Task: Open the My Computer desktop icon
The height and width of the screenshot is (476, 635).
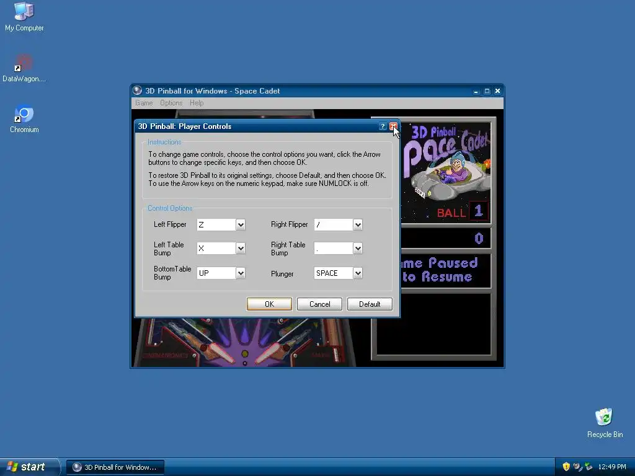Action: (24, 17)
